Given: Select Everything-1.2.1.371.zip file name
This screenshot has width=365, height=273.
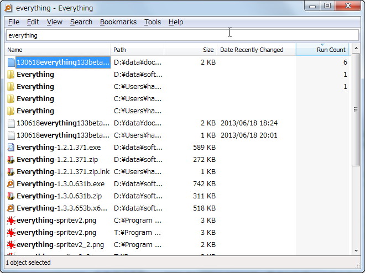Looking at the screenshot, I should click(x=58, y=160).
